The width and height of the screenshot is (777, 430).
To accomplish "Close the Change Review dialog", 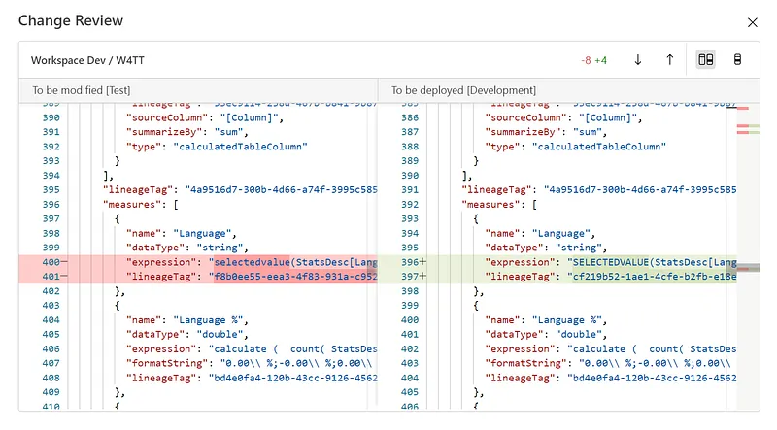I will (x=752, y=22).
